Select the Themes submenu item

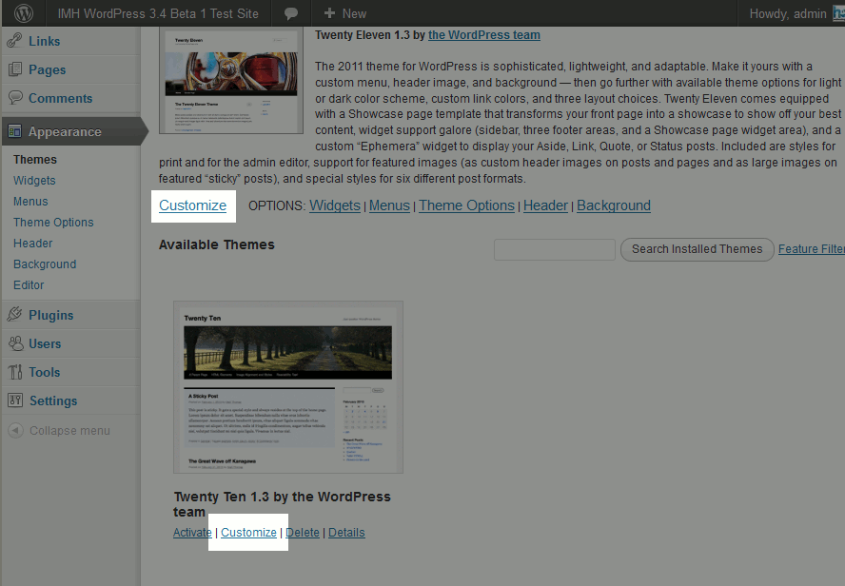(x=35, y=160)
